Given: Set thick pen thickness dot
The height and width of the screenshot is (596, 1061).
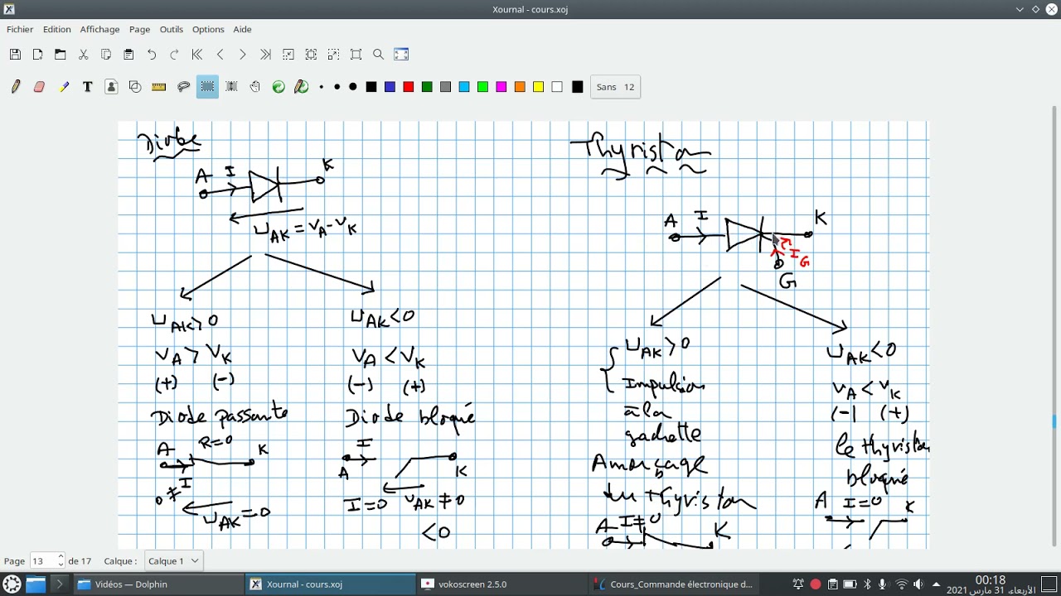Looking at the screenshot, I should [x=352, y=87].
